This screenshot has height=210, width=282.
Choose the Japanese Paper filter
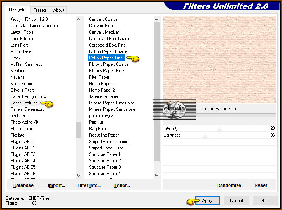point(104,96)
